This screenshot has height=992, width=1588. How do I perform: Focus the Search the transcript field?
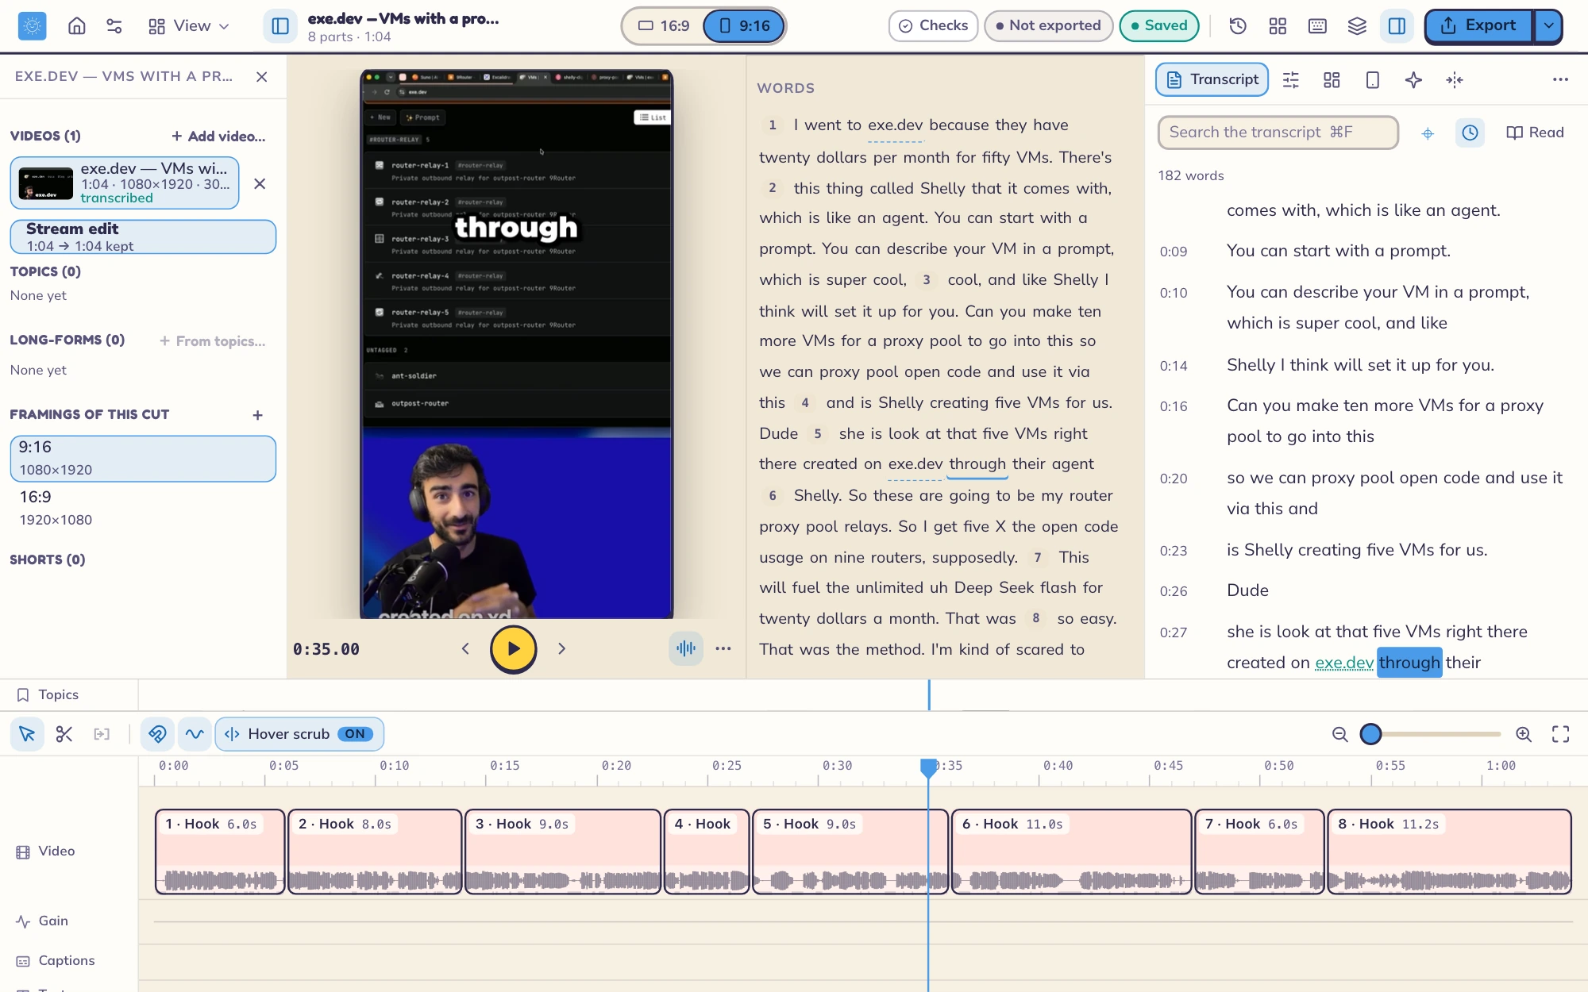coord(1278,133)
